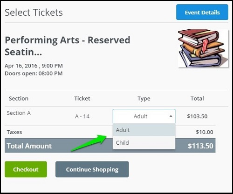Click the stacked books event image
The image size is (233, 194).
(x=203, y=48)
